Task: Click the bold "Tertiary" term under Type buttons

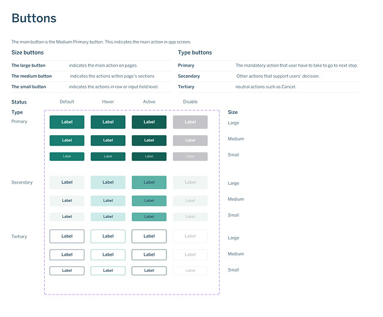Action: click(186, 87)
